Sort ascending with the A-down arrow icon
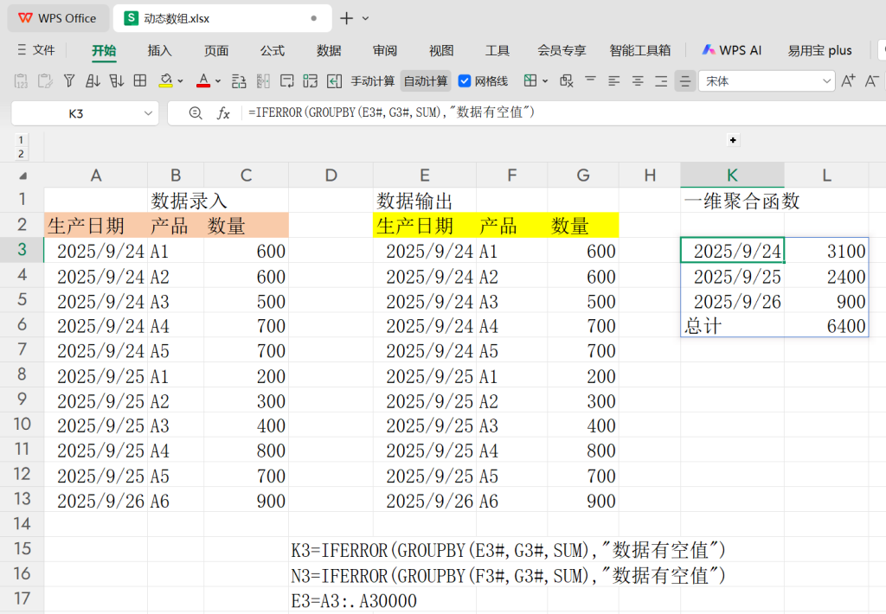The height and width of the screenshot is (614, 886). (x=93, y=81)
